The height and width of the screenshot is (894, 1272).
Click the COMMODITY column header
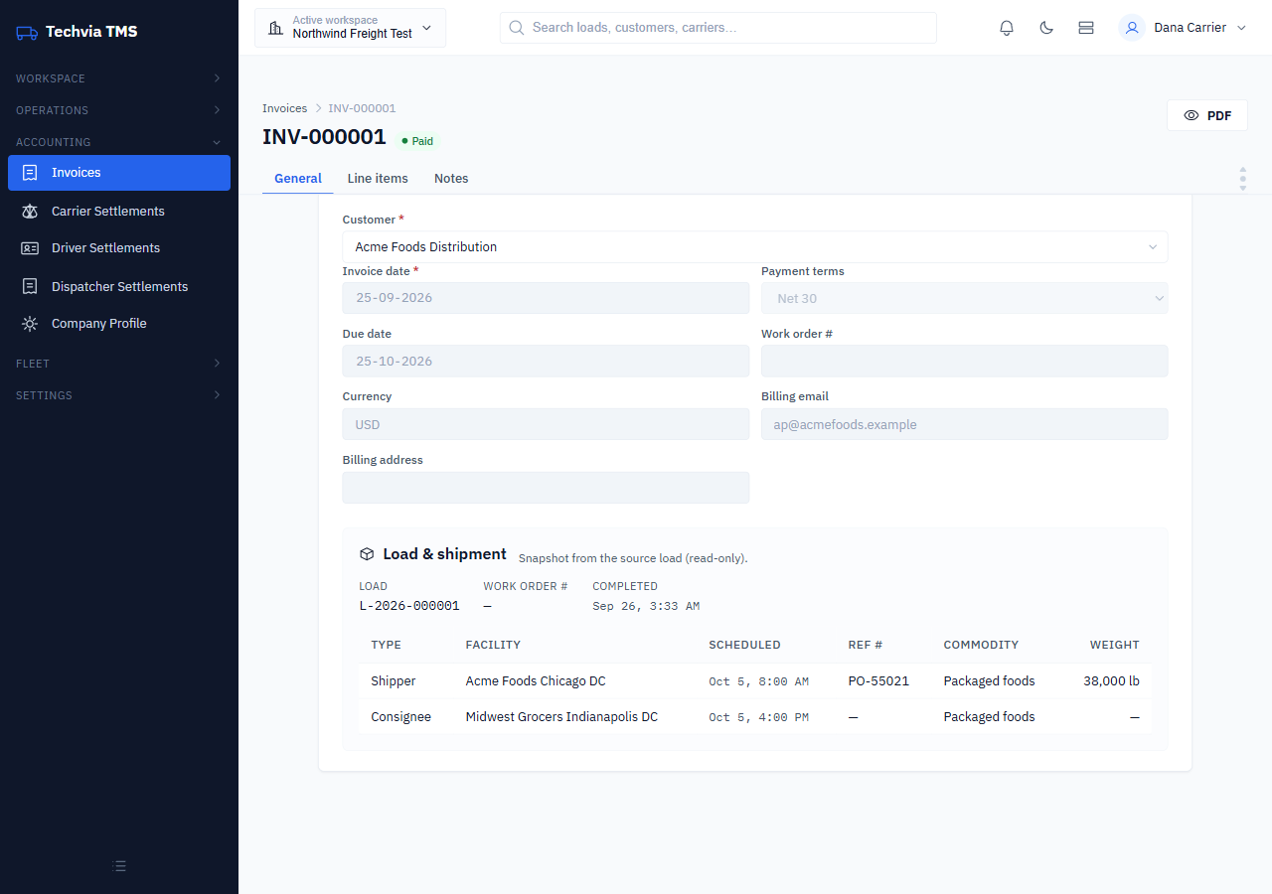[x=981, y=645]
